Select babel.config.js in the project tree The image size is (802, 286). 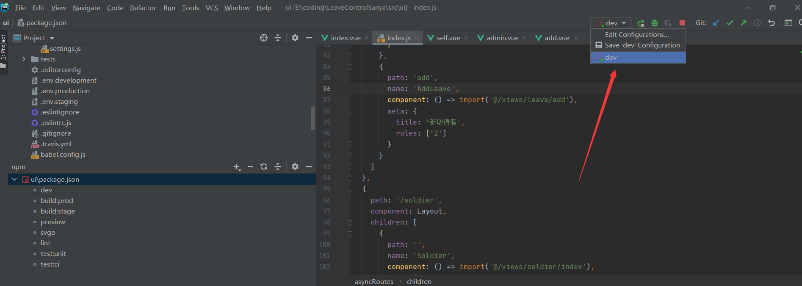pyautogui.click(x=63, y=154)
